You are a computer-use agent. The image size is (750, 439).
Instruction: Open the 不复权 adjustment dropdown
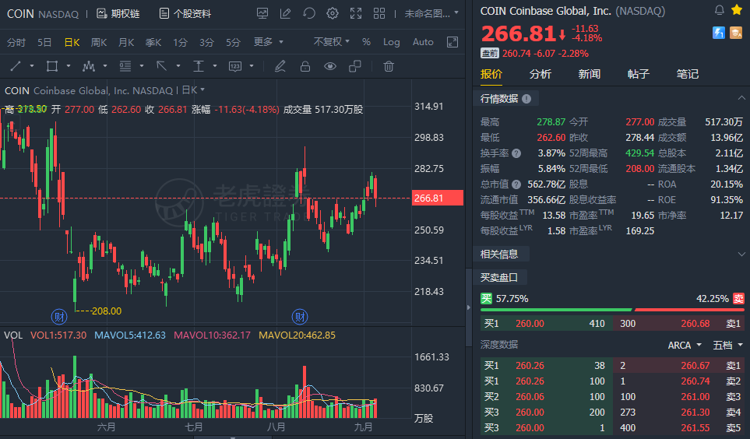[x=332, y=42]
